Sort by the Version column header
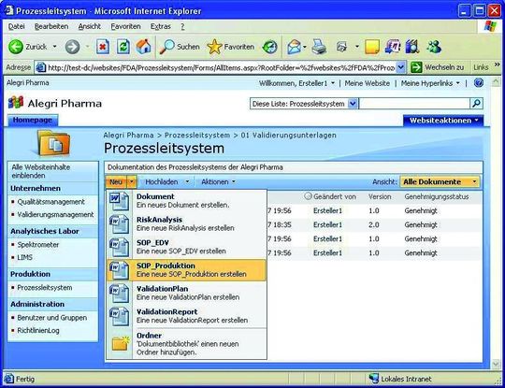Screen dimensions: 505x388 380,196
